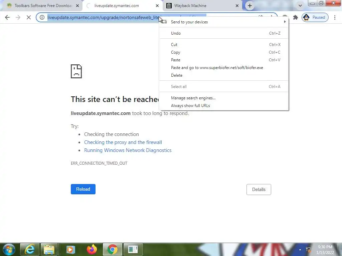Screen dimensions: 342x256
Task: Open the Paused profile button
Action: pos(315,17)
